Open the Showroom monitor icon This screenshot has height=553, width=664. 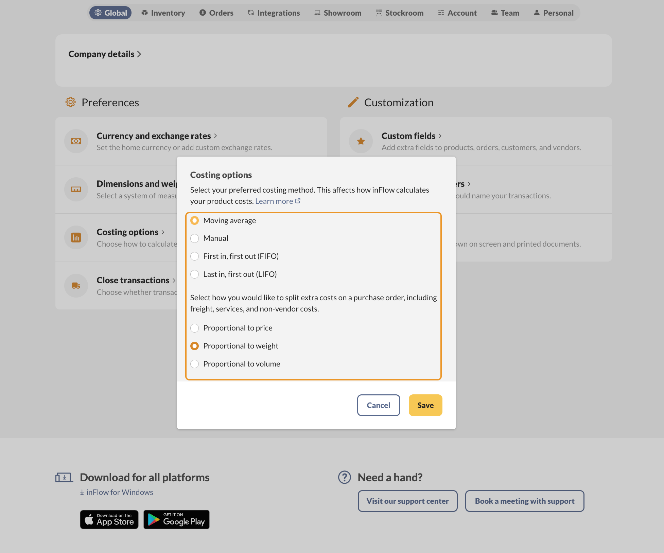click(x=317, y=13)
